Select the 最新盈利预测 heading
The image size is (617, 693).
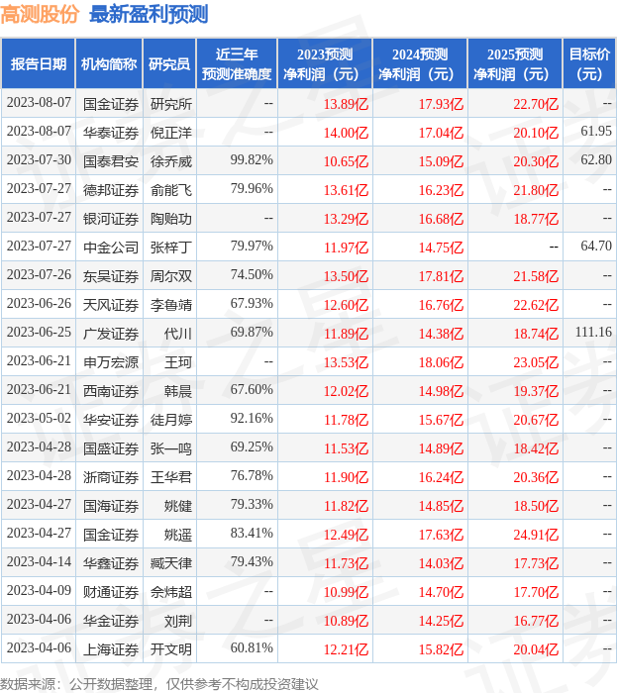click(x=149, y=14)
